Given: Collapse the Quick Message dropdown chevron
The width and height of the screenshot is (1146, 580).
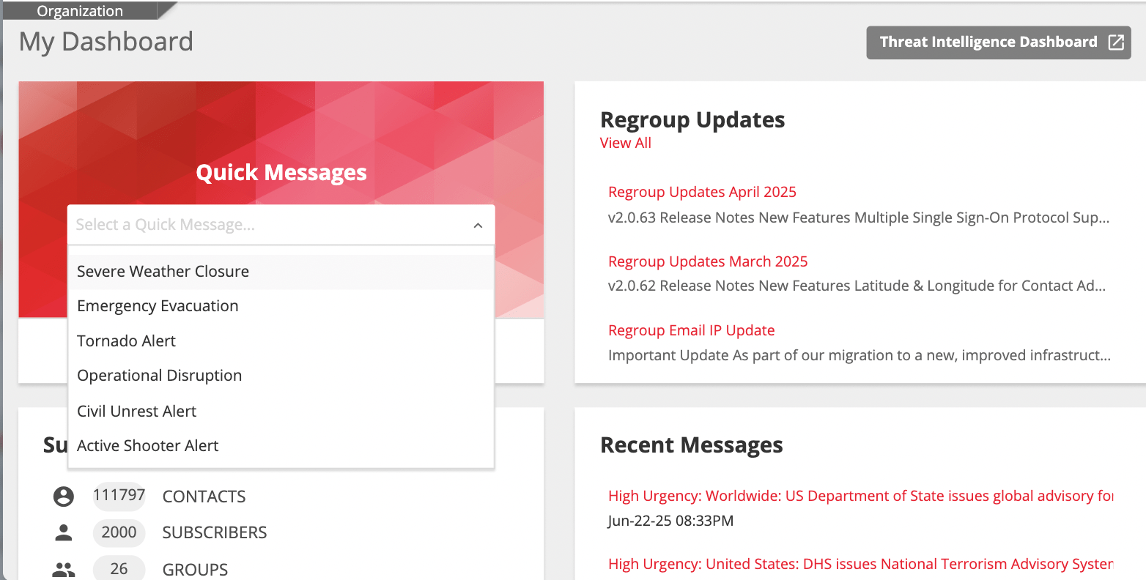Looking at the screenshot, I should (x=478, y=226).
